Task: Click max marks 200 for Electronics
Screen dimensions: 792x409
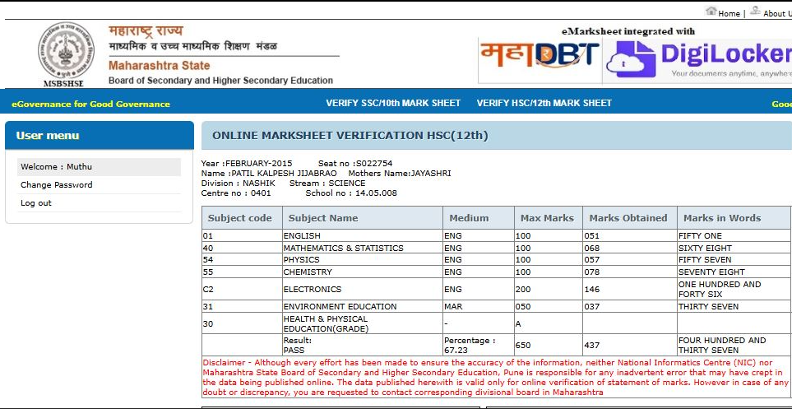Action: coord(548,289)
